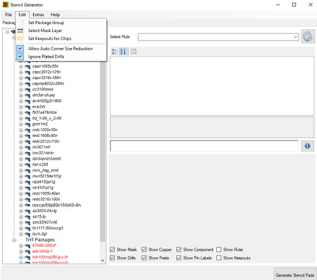Expand the ltst-c295 node
The height and width of the screenshot is (280, 317).
(21, 165)
